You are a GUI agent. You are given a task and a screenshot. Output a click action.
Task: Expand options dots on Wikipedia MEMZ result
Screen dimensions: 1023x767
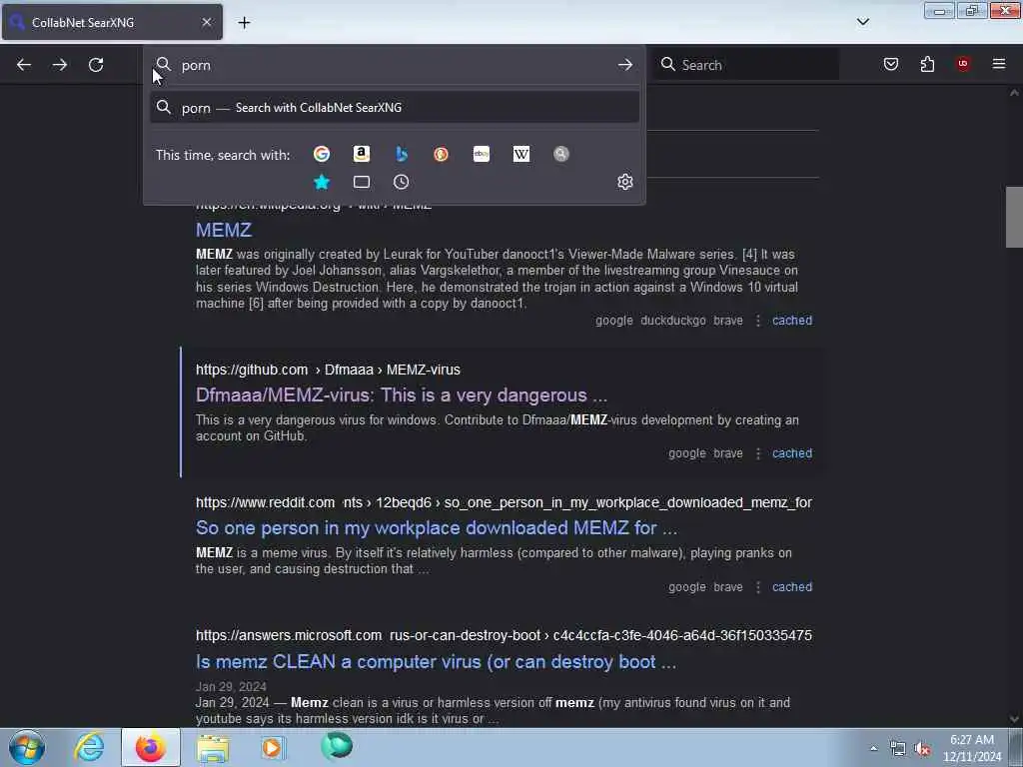coord(757,321)
